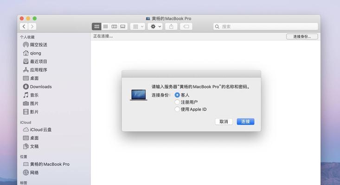Screen dimensions: 340x185
Task: Open the qiong home folder in the sidebar
Action: pos(32,53)
